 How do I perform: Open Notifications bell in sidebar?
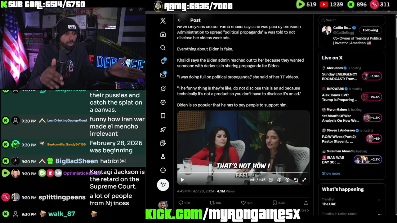pos(163,61)
